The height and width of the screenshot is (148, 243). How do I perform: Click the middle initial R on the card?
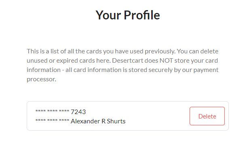coord(104,121)
